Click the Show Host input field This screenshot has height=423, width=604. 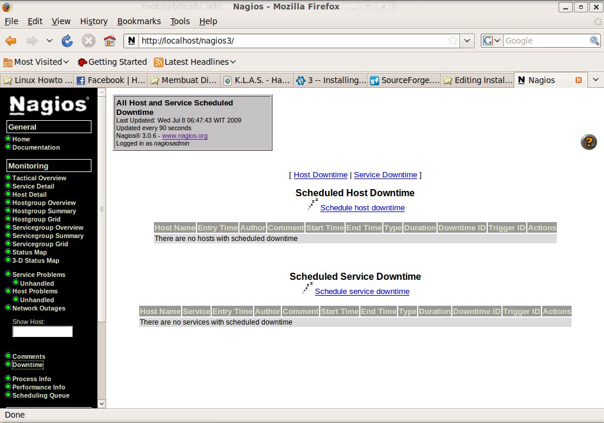pyautogui.click(x=42, y=332)
